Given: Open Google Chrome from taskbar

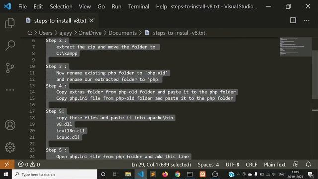Looking at the screenshot, I should point(178,174).
